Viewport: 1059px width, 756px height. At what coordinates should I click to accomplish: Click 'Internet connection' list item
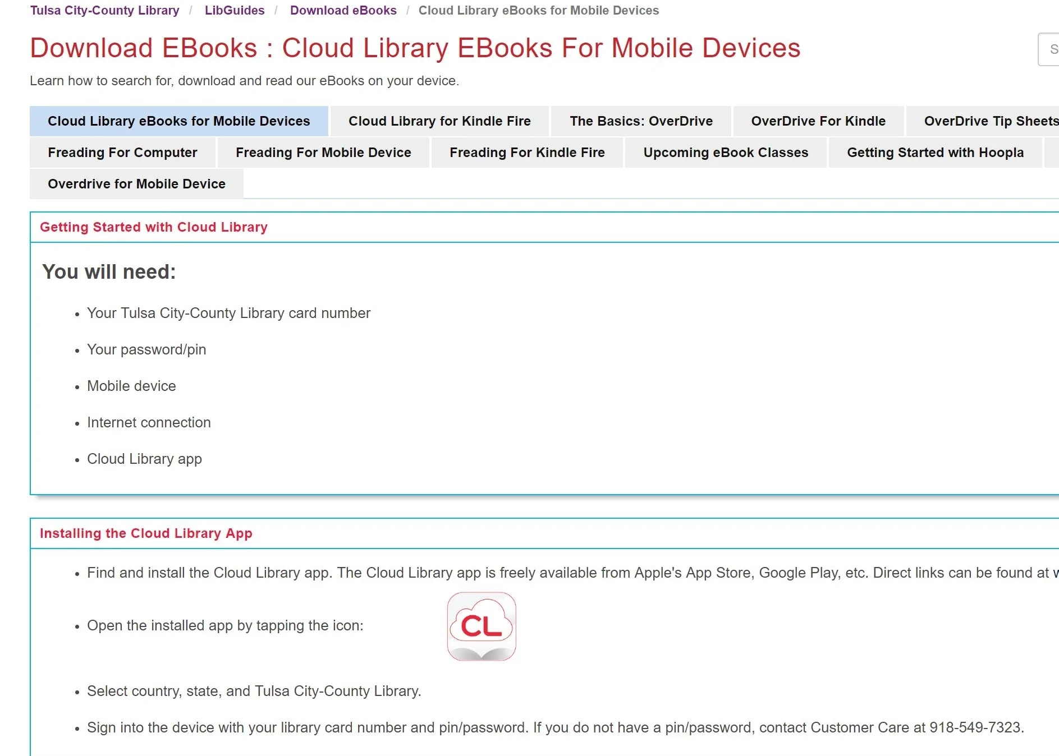[149, 422]
